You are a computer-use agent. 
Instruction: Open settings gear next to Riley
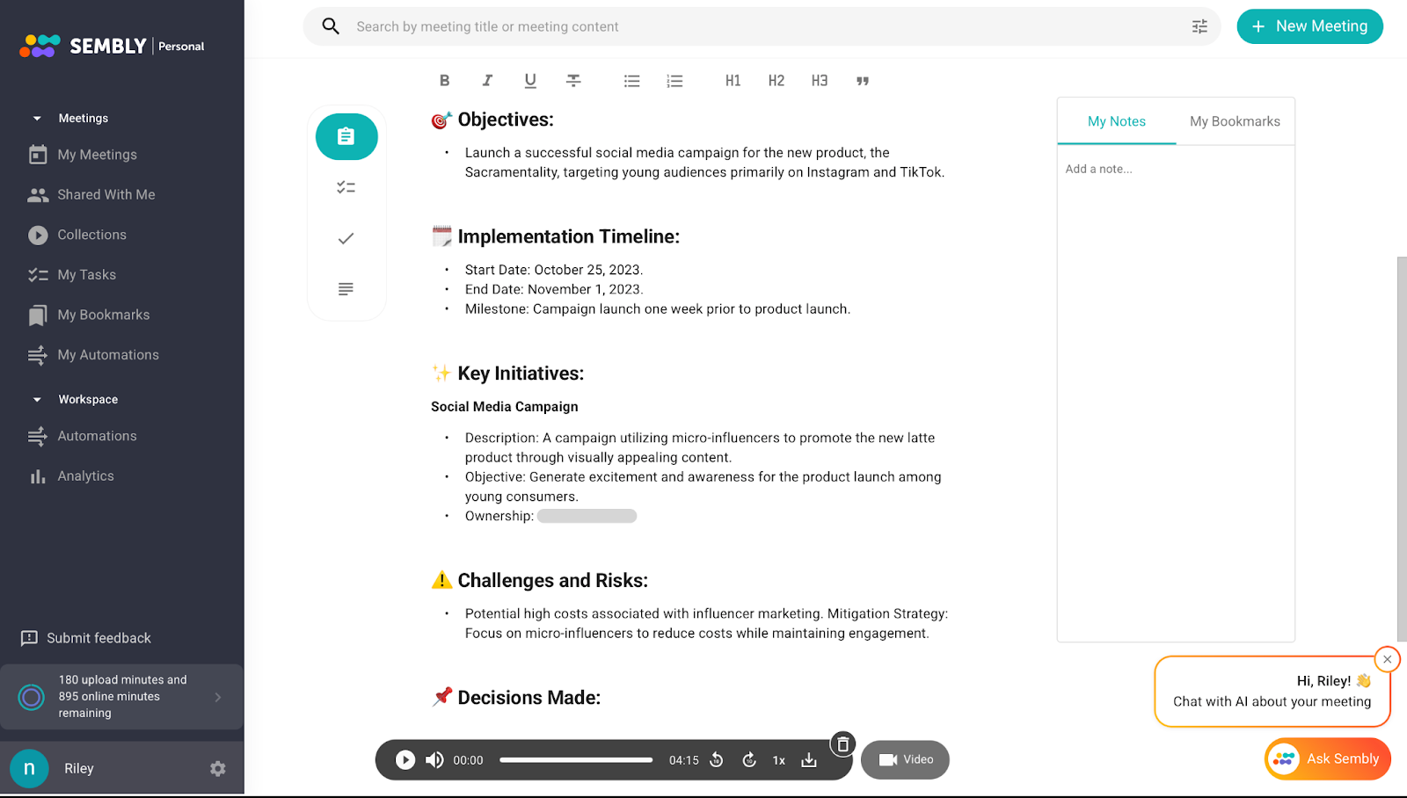(x=218, y=769)
